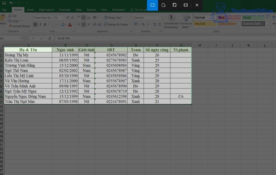Switch to the Developer tab

[x=118, y=10]
